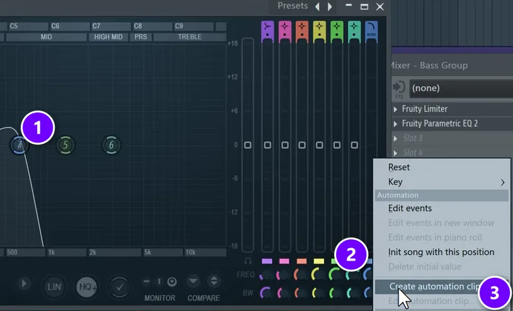
Task: Go to previous preset arrow
Action: tap(317, 6)
